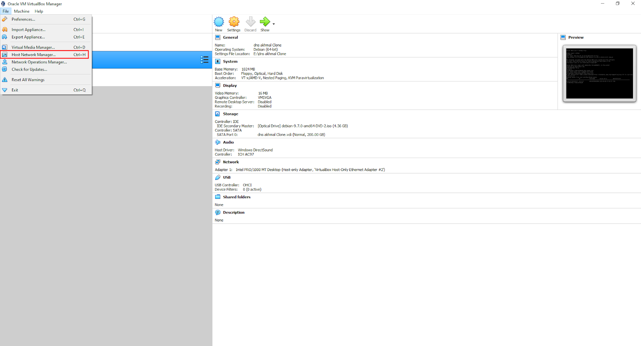Open the machine tools list menu icon

point(204,60)
